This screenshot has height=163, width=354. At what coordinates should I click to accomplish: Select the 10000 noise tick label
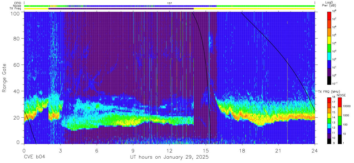coord(346,106)
